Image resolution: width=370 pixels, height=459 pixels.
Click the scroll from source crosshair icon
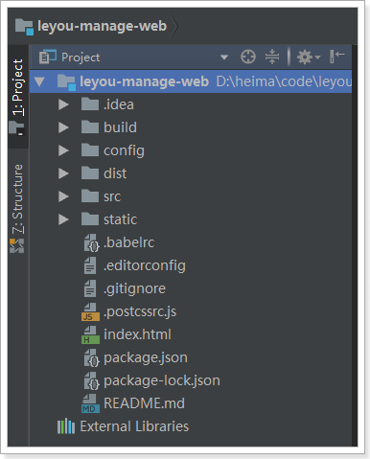coord(248,57)
